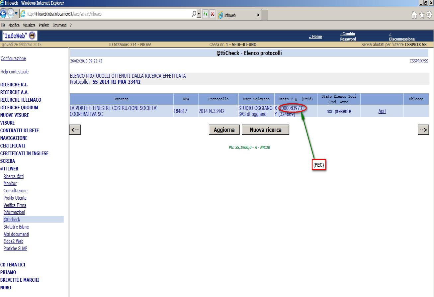Viewport: 434px width, 297px height.
Task: Open Profilo Utente link
Action: (15, 198)
